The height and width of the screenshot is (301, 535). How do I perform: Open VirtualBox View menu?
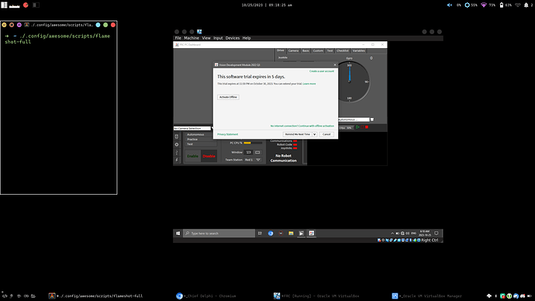point(206,38)
